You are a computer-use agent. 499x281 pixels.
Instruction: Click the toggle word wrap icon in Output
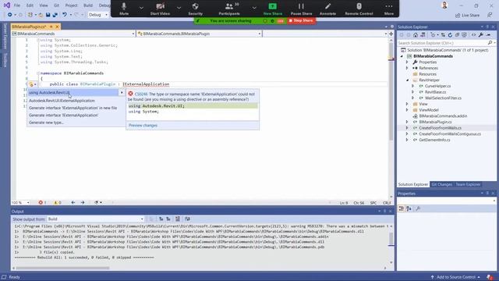click(x=187, y=219)
